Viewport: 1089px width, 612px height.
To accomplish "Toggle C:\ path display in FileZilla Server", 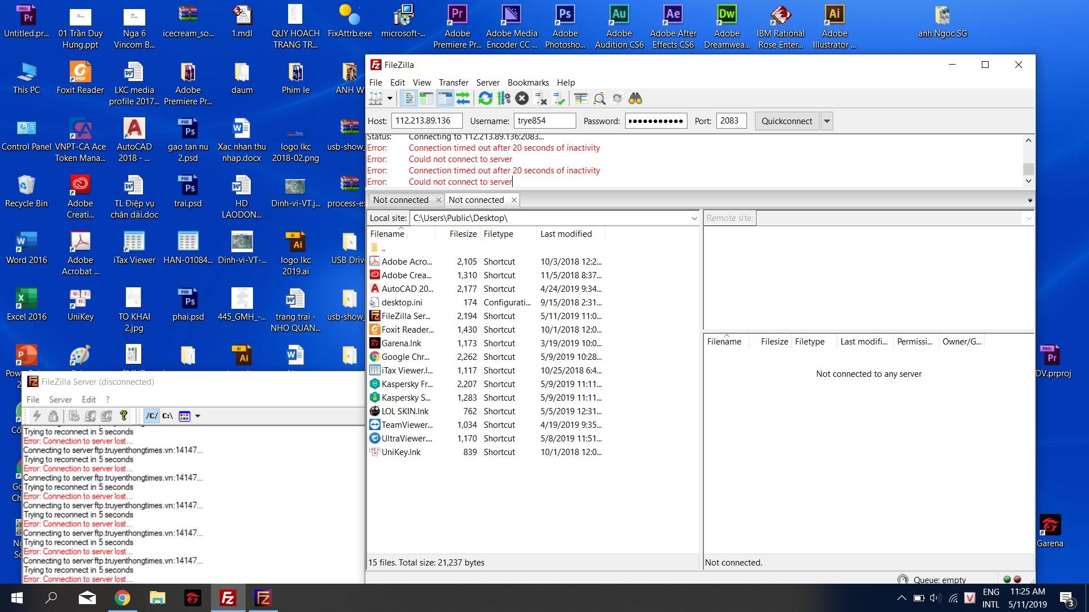I will tap(168, 416).
